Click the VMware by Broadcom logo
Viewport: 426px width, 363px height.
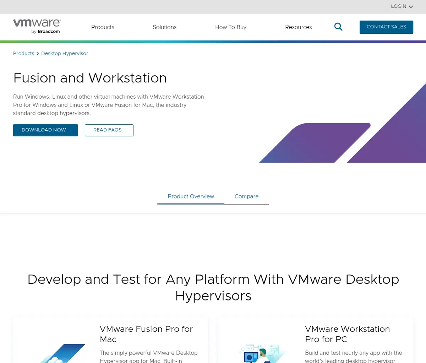coord(37,27)
